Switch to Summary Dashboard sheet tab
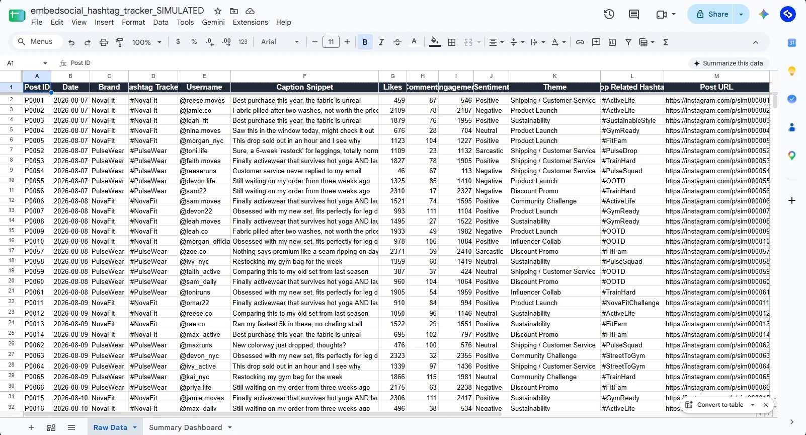The image size is (806, 435). click(186, 427)
